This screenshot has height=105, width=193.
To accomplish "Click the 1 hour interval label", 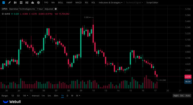I will 40,9.
